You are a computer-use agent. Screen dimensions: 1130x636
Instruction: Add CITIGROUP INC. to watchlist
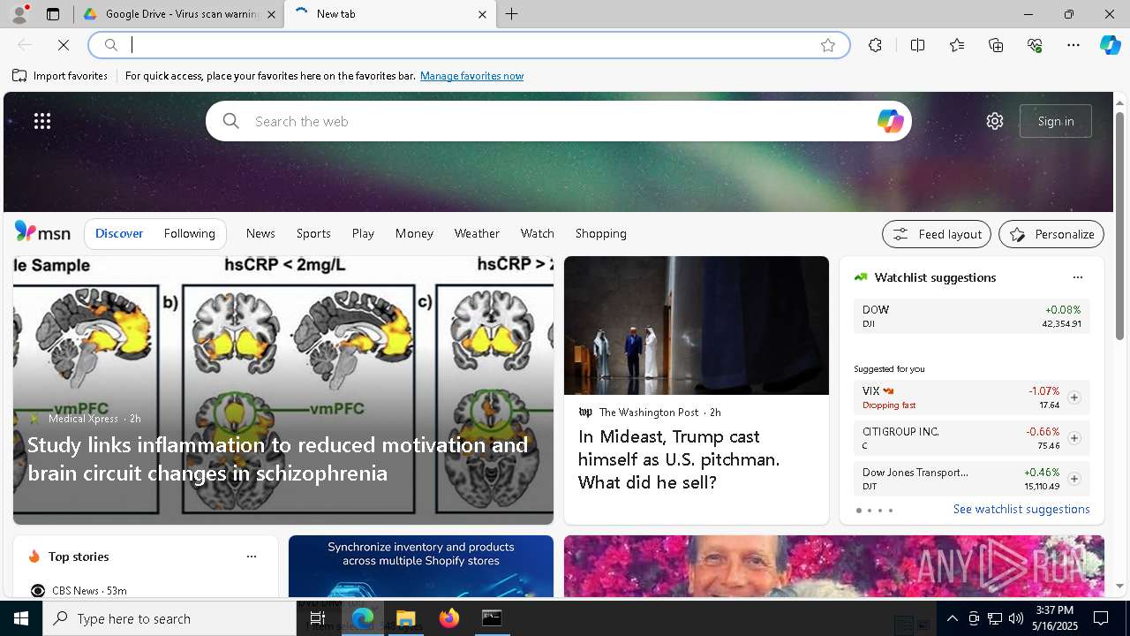1073,438
